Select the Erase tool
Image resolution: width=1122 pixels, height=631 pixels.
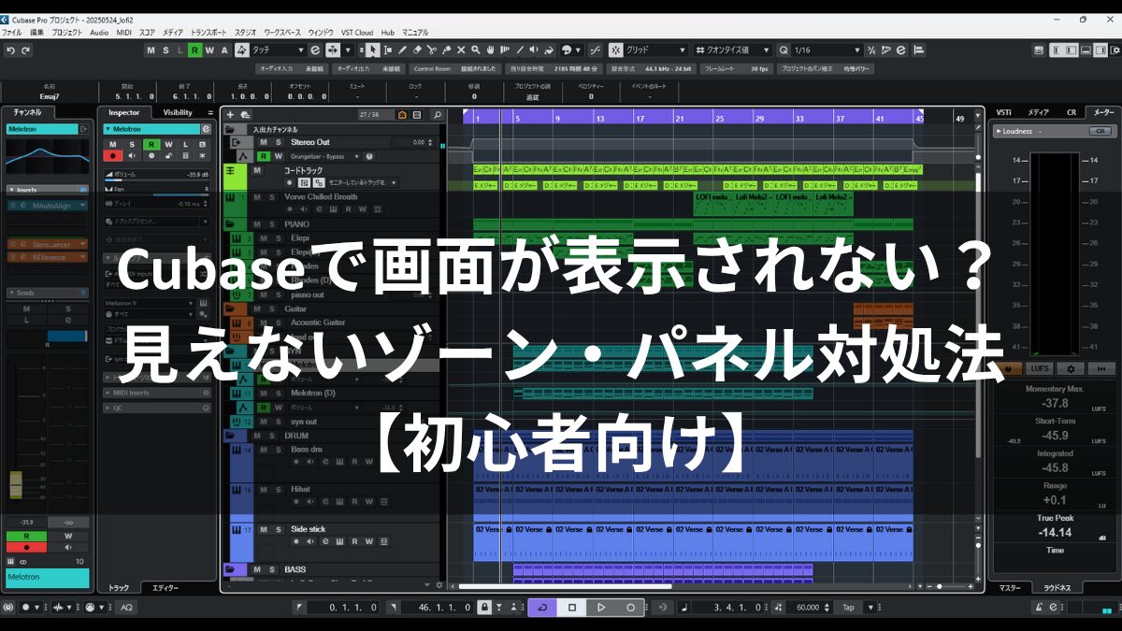pos(417,50)
